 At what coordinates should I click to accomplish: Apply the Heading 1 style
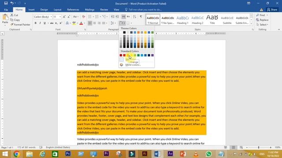tap(182, 20)
